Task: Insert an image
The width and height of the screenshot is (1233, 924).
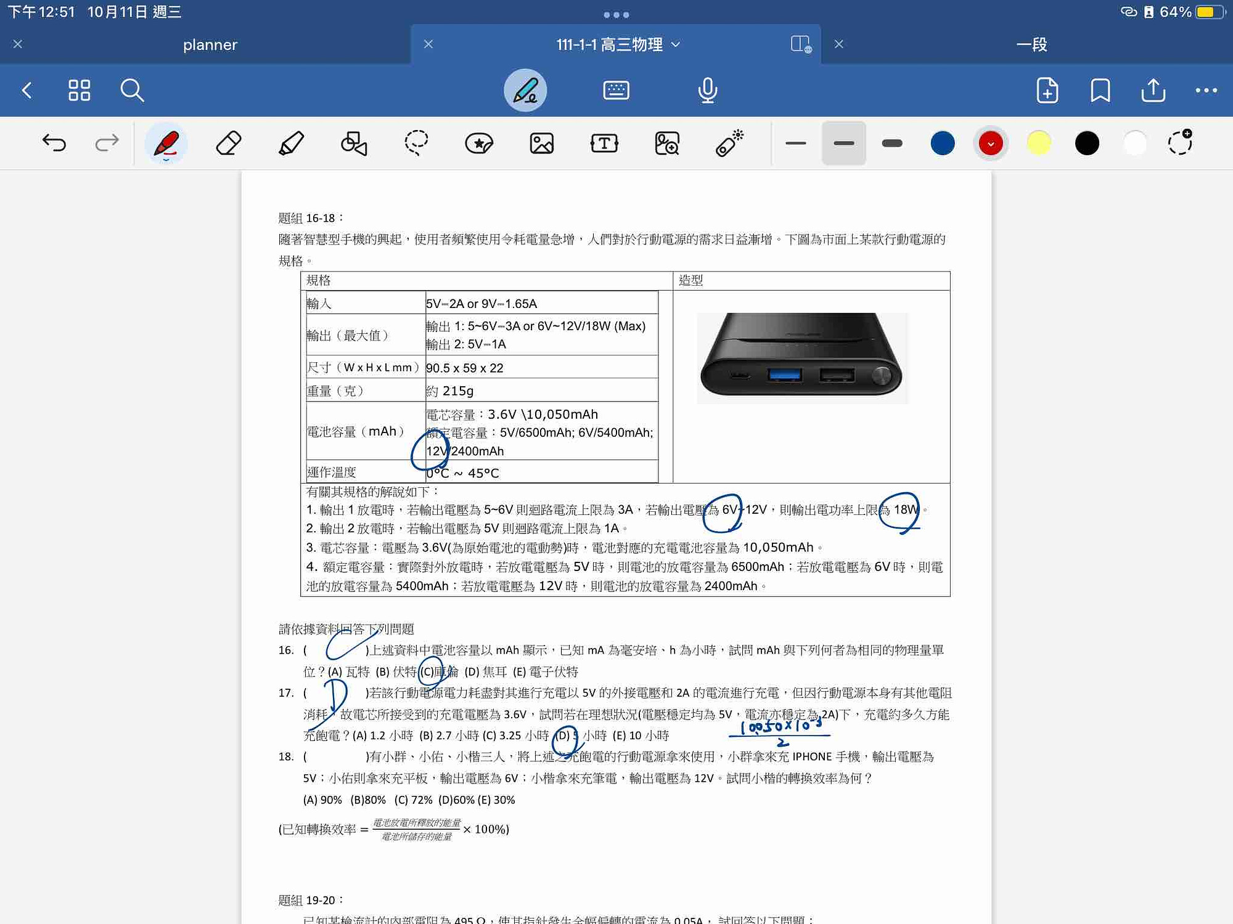Action: point(541,143)
